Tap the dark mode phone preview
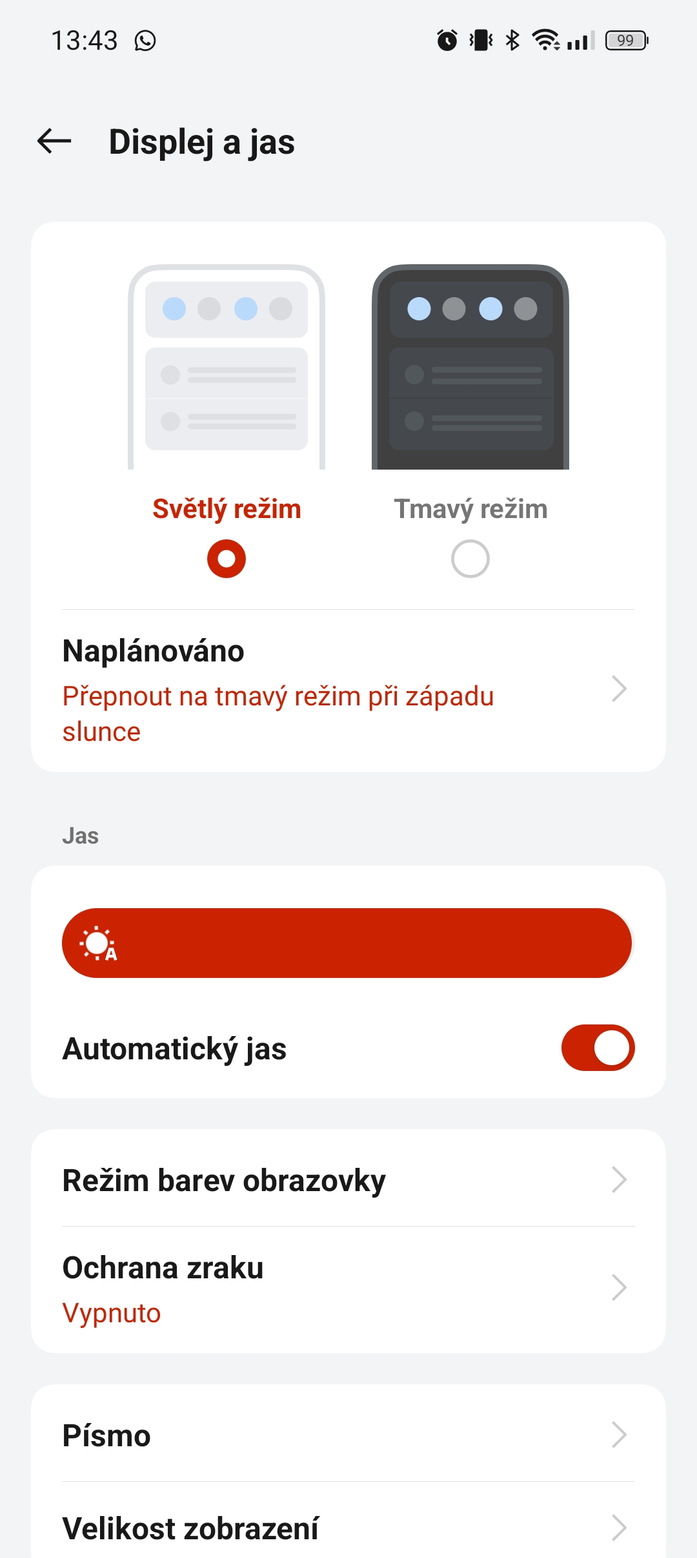Image resolution: width=697 pixels, height=1558 pixels. tap(470, 367)
